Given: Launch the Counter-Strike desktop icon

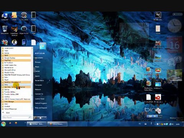Looking at the screenshot, I should pyautogui.click(x=14, y=42).
